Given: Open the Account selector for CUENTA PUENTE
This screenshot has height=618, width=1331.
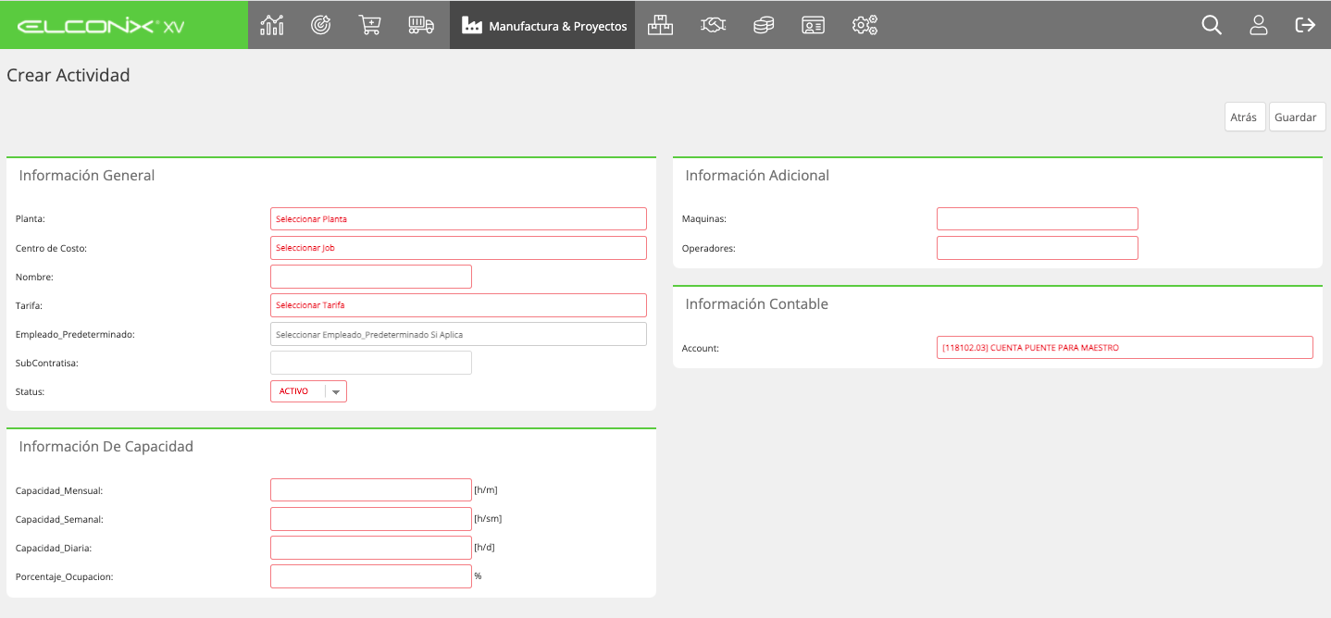Looking at the screenshot, I should (x=1125, y=348).
